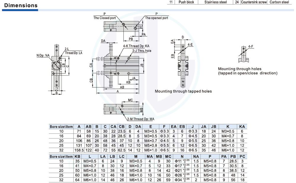
Task: Click the "Stainless steel" material cell
Action: pos(215,2)
